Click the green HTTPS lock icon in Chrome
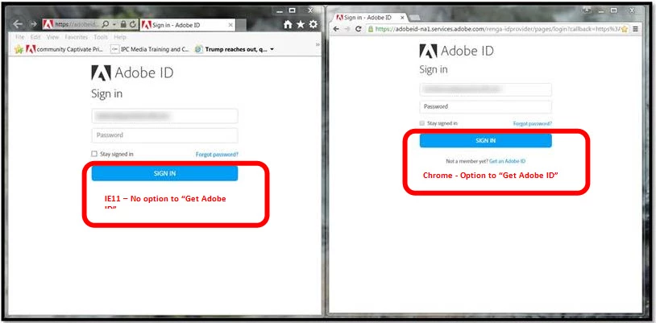Screen dimensions: 656x323 (x=370, y=29)
